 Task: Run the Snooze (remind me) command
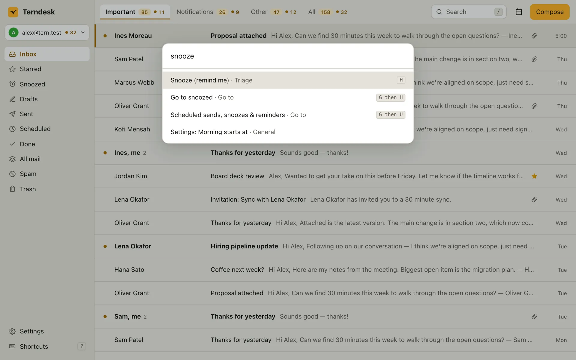(x=288, y=80)
